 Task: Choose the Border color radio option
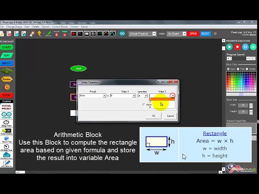tap(248, 69)
